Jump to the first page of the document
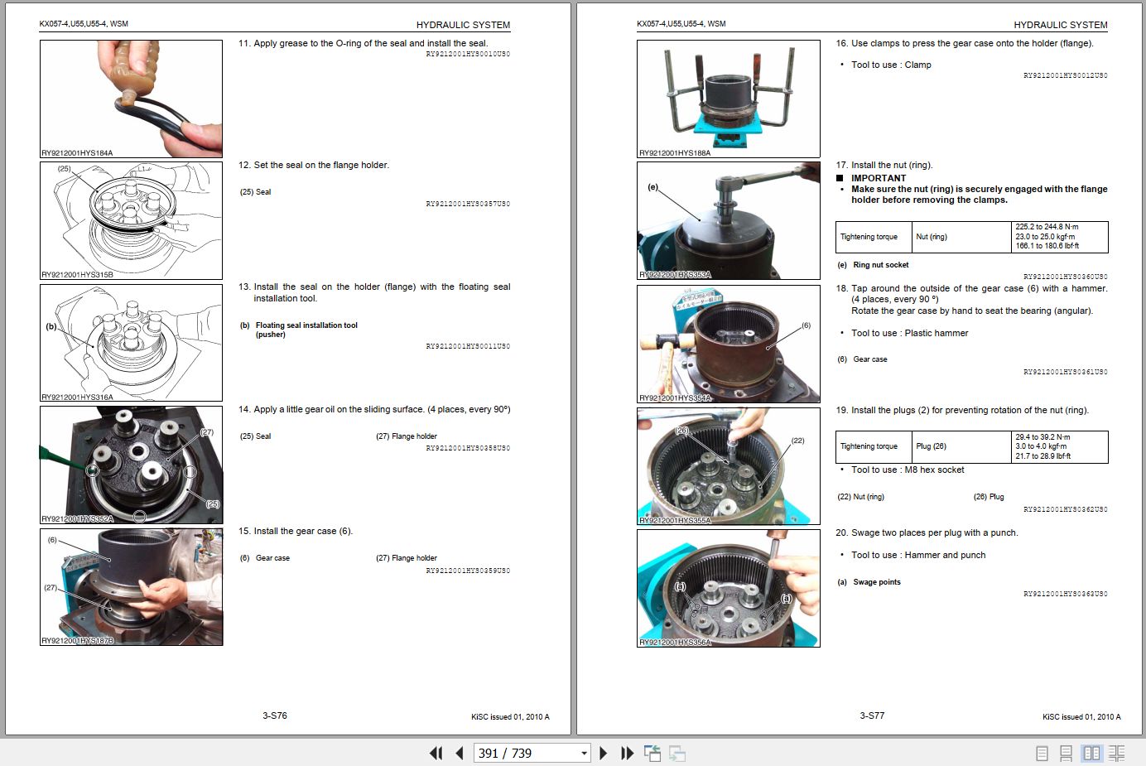 tap(436, 753)
